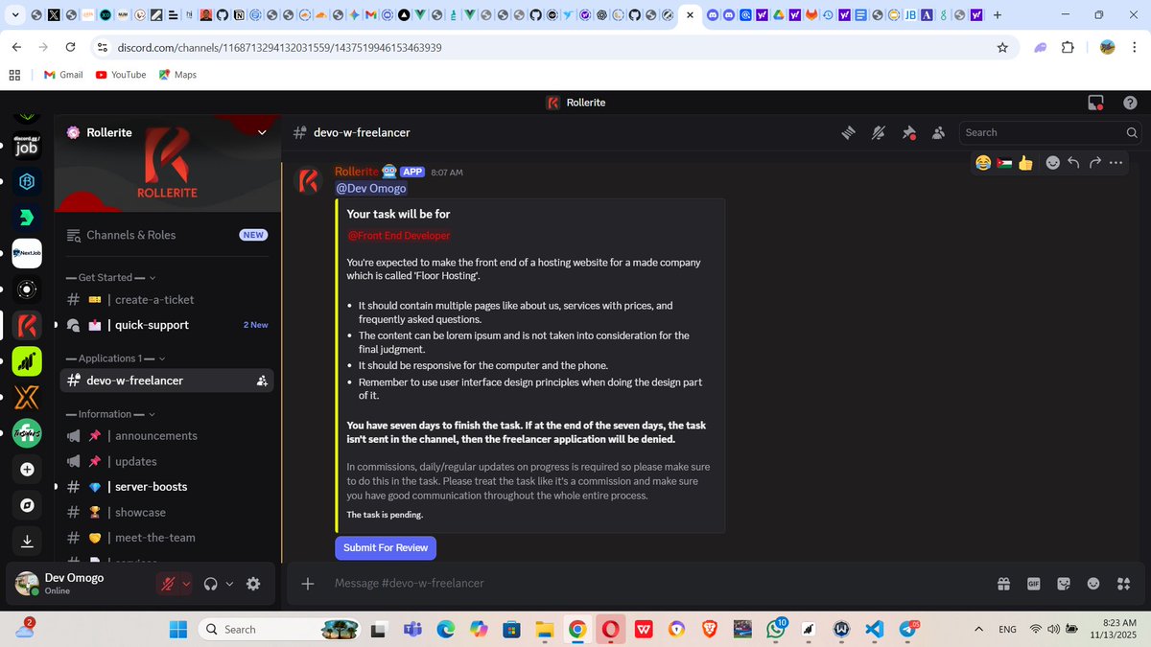
Task: Click the Submit For Review button
Action: pyautogui.click(x=386, y=547)
